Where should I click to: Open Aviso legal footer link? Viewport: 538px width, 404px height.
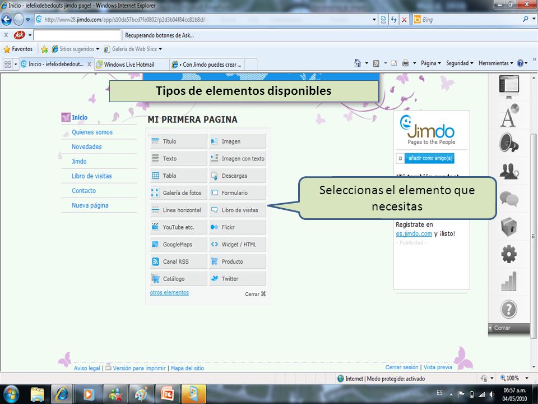pyautogui.click(x=87, y=368)
